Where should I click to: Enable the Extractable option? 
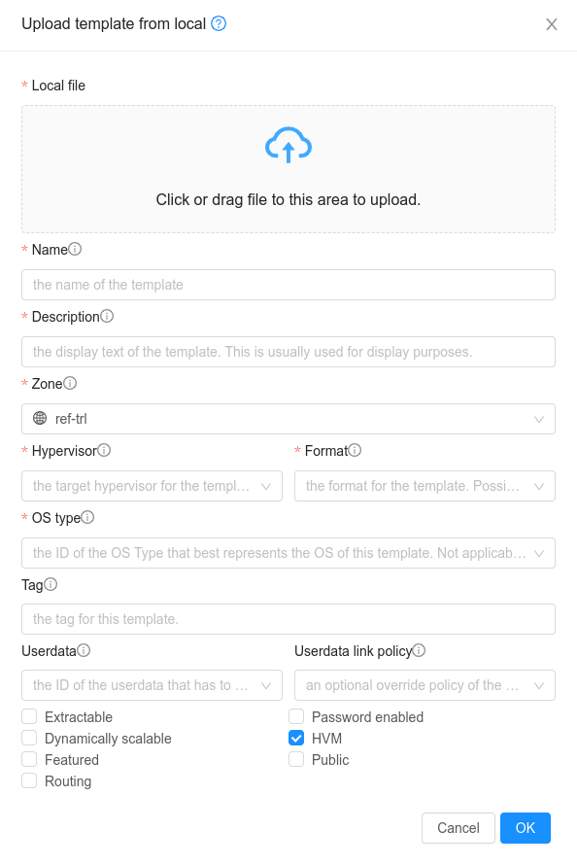click(x=29, y=716)
